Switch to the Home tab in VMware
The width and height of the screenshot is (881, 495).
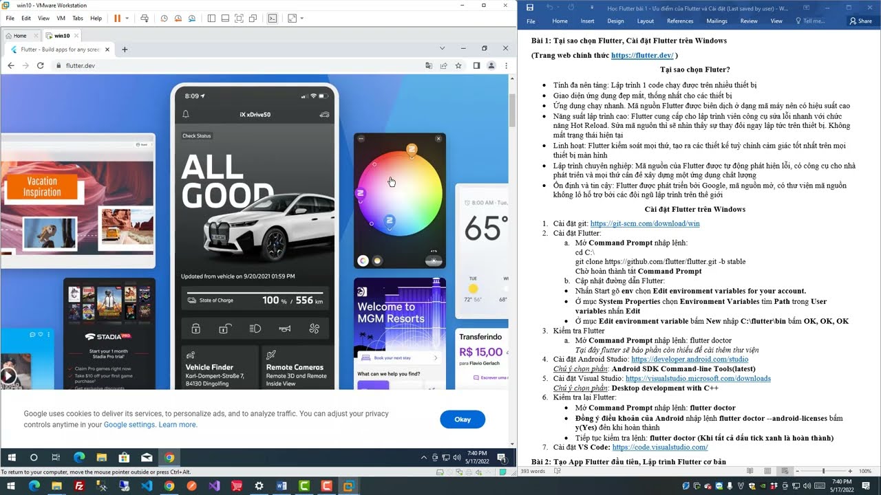tap(17, 36)
